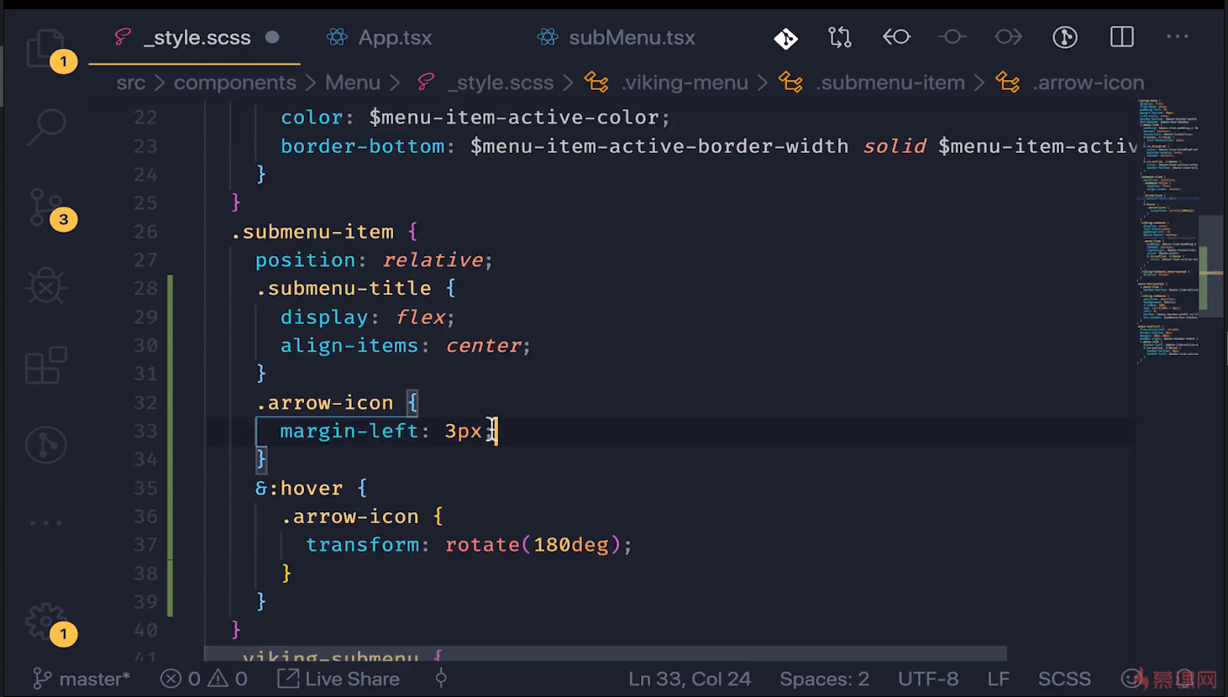1228x697 pixels.
Task: Start a Live Share session
Action: tap(339, 679)
